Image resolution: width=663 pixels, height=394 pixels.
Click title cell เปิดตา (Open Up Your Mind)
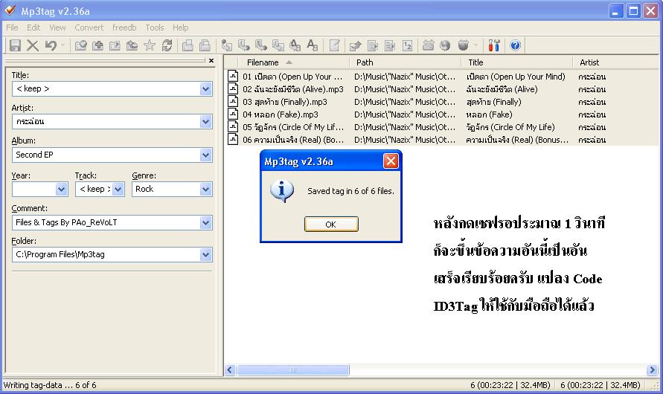point(516,77)
